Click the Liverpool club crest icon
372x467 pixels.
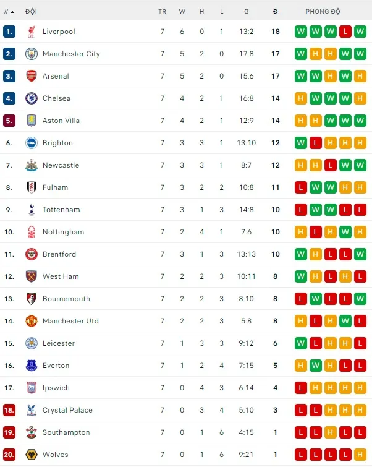(x=32, y=32)
